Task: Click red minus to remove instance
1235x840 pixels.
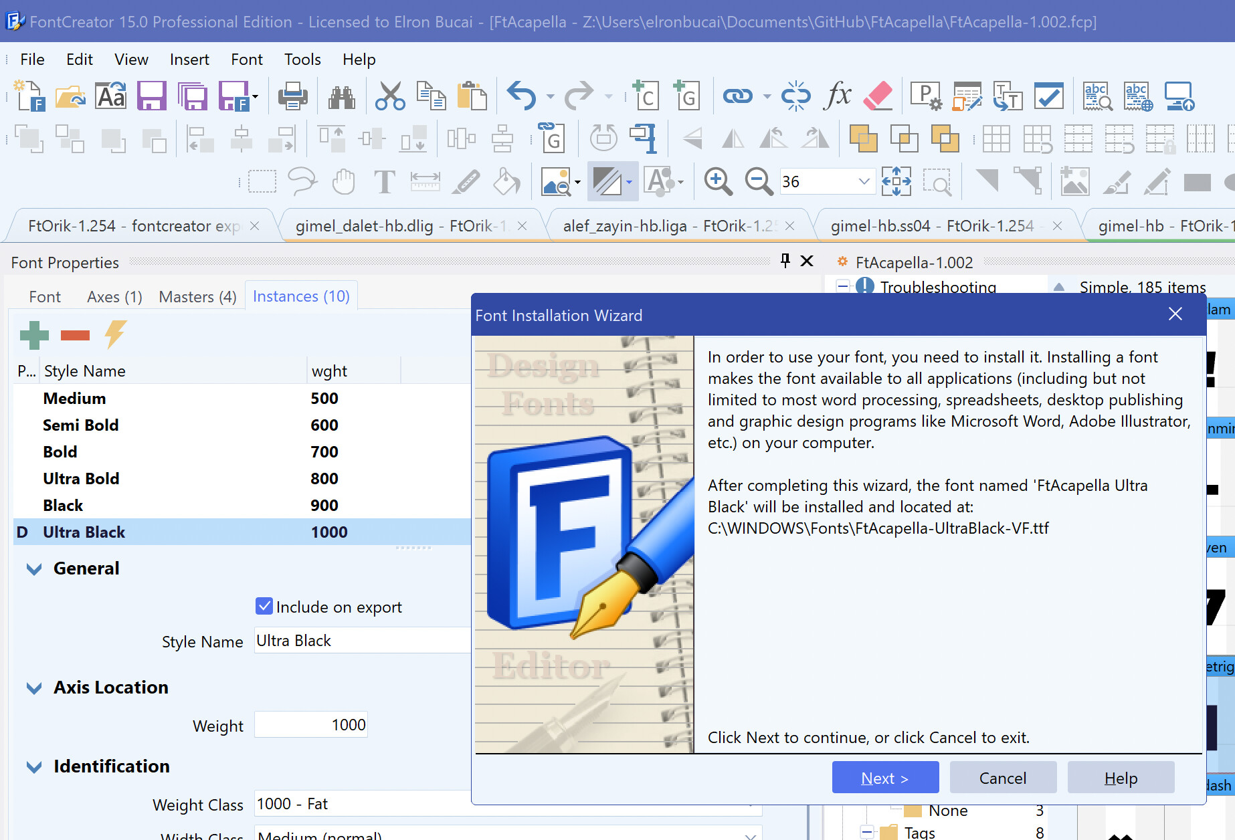Action: point(75,335)
